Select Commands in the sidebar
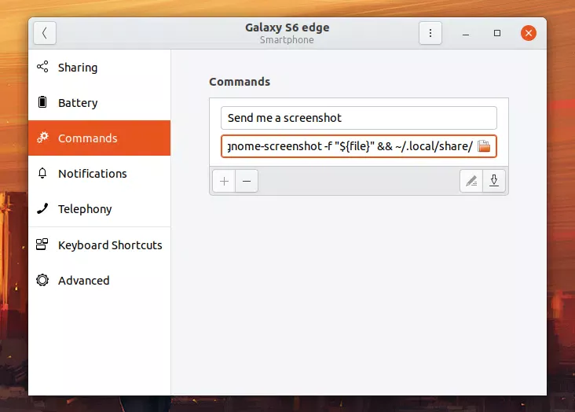 click(100, 138)
